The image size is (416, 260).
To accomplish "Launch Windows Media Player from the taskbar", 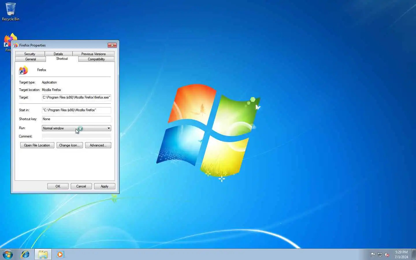I will coord(60,255).
